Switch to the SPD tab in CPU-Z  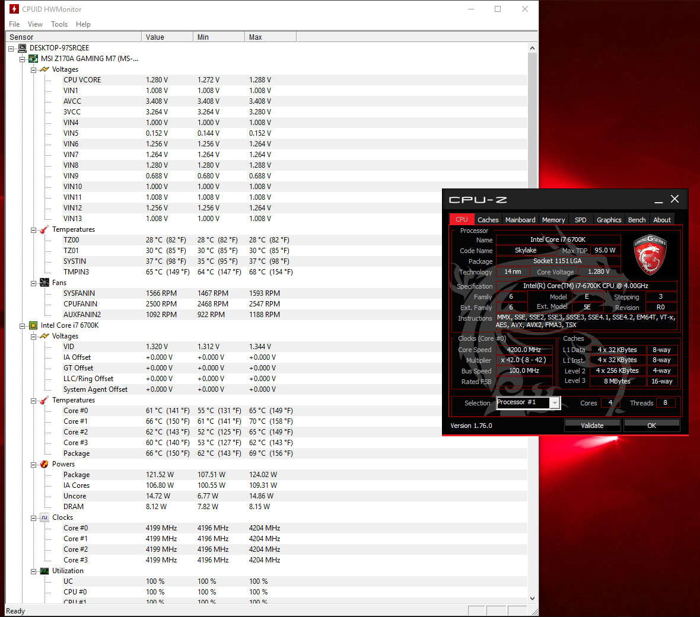[580, 219]
